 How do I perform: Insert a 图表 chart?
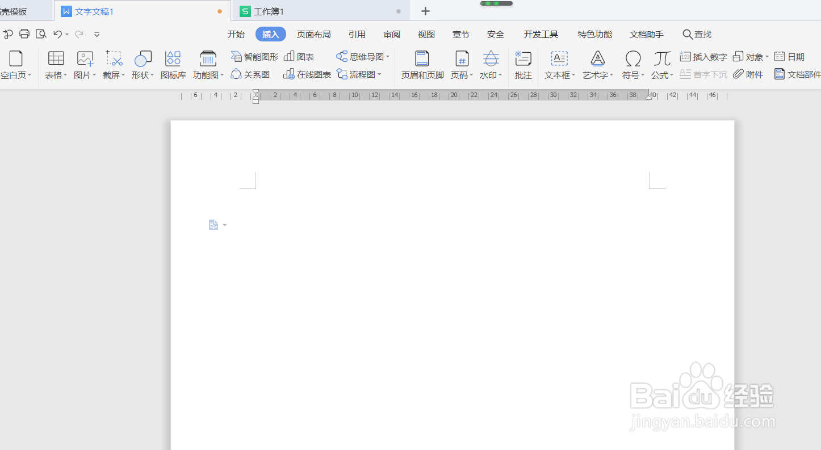coord(299,57)
